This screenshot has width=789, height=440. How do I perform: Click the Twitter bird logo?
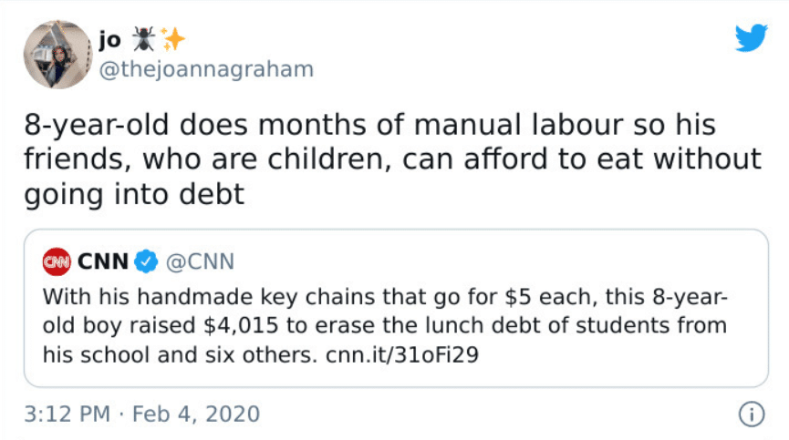(x=752, y=37)
